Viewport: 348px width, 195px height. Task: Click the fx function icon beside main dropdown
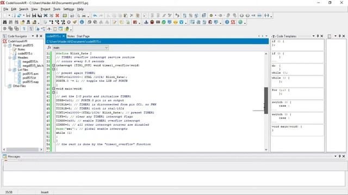point(49,48)
